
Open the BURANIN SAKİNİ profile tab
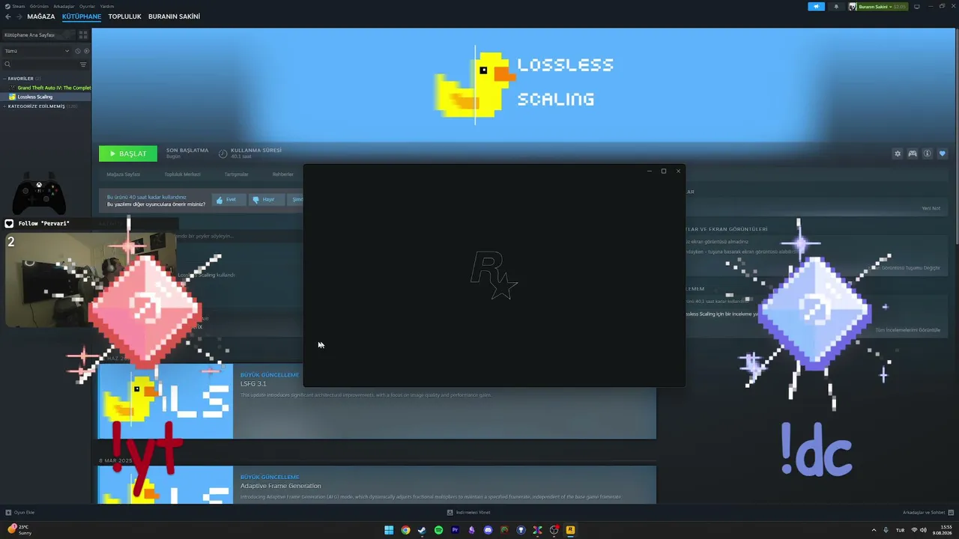click(174, 16)
